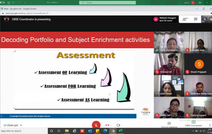Show hidden system tray icons

click(193, 131)
